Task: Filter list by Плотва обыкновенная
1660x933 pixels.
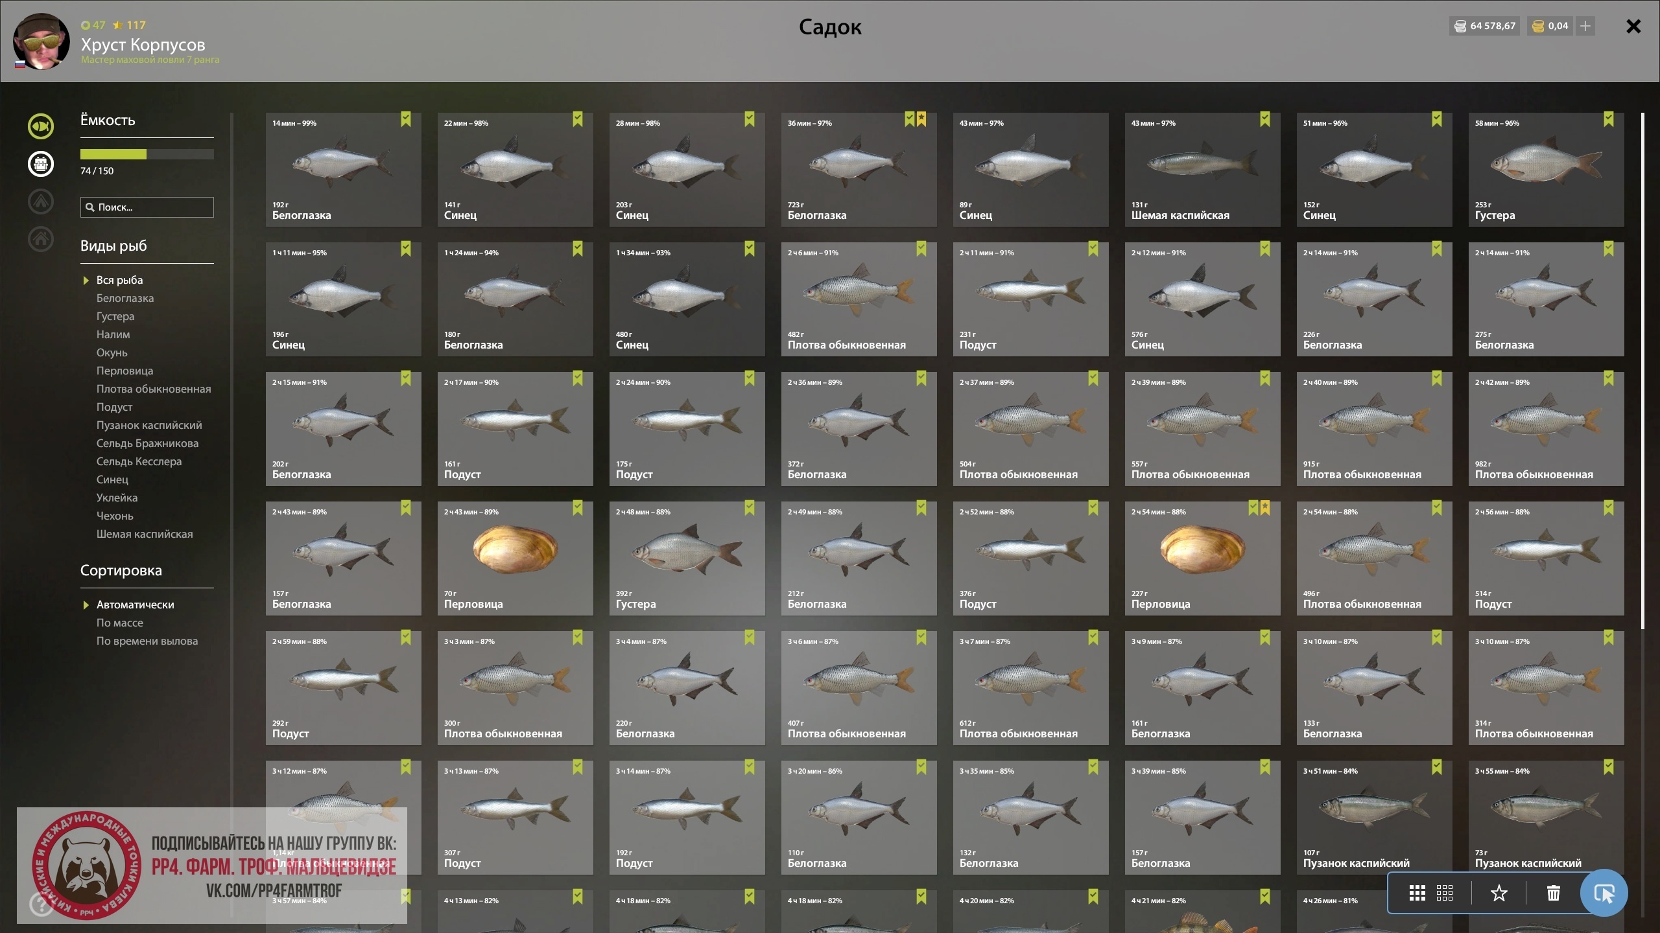Action: click(154, 389)
